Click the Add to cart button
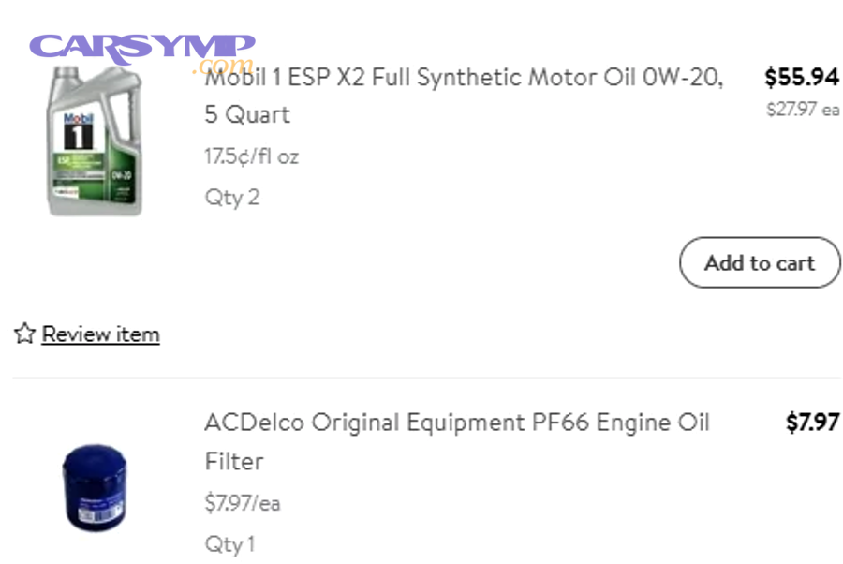 pos(761,263)
